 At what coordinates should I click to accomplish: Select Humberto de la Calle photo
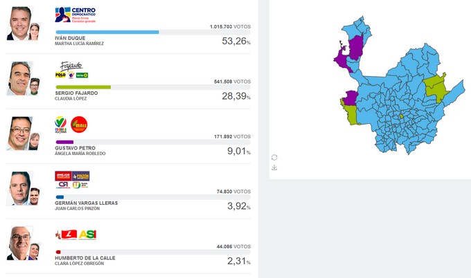point(19,242)
